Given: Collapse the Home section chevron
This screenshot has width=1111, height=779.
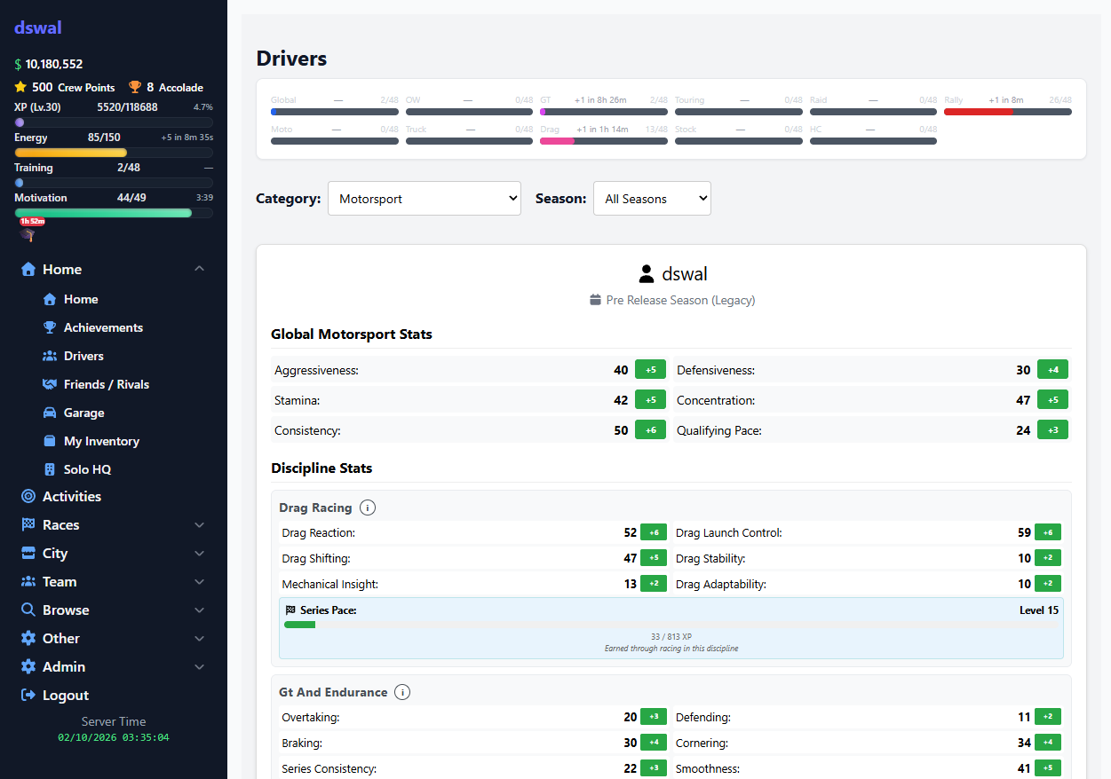Looking at the screenshot, I should coord(199,269).
